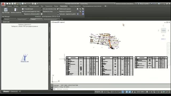This screenshot has height=96, width=171.
Task: Click the annotation monitor plus icon in status bar
Action: click(151, 92)
